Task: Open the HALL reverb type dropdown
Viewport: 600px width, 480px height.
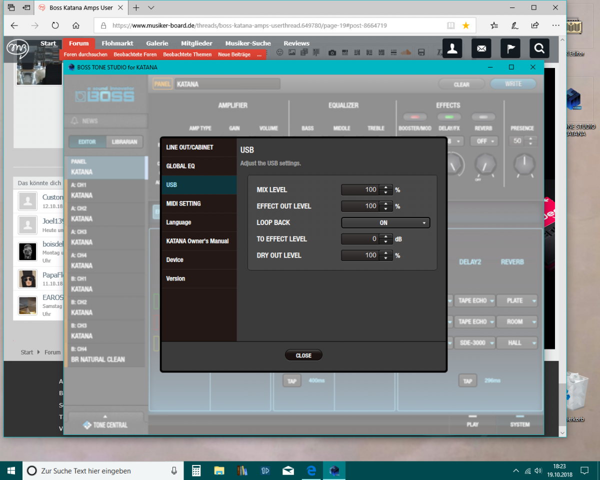Action: point(517,343)
